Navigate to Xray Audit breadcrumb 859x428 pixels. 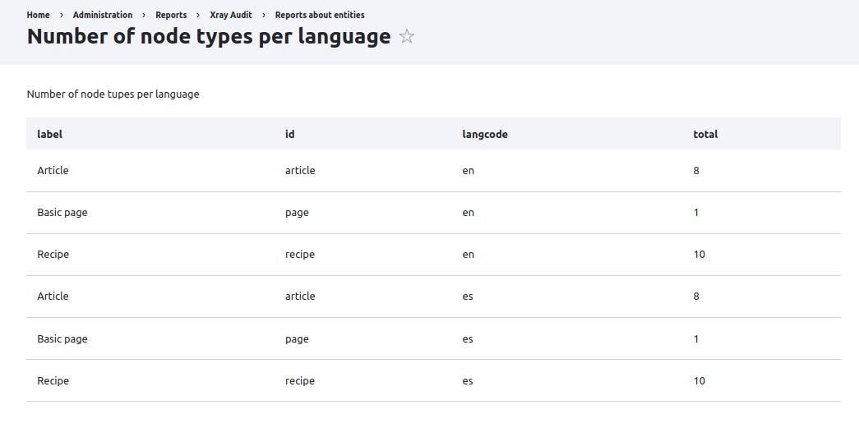pos(231,15)
